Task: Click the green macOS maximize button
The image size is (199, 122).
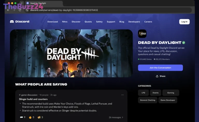Action: point(15,3)
